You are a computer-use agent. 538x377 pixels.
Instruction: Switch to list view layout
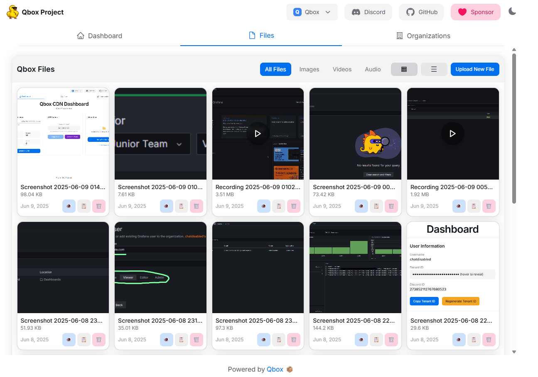tap(434, 69)
